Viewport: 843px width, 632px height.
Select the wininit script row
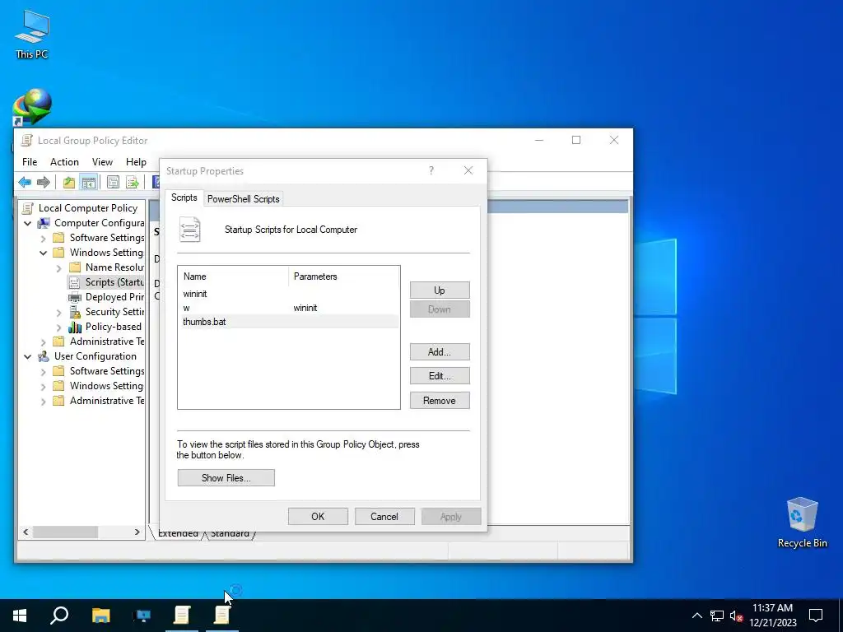[288, 294]
